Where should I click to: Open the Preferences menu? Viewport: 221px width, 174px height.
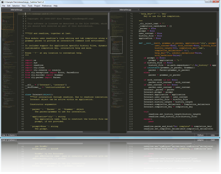[x=47, y=6]
